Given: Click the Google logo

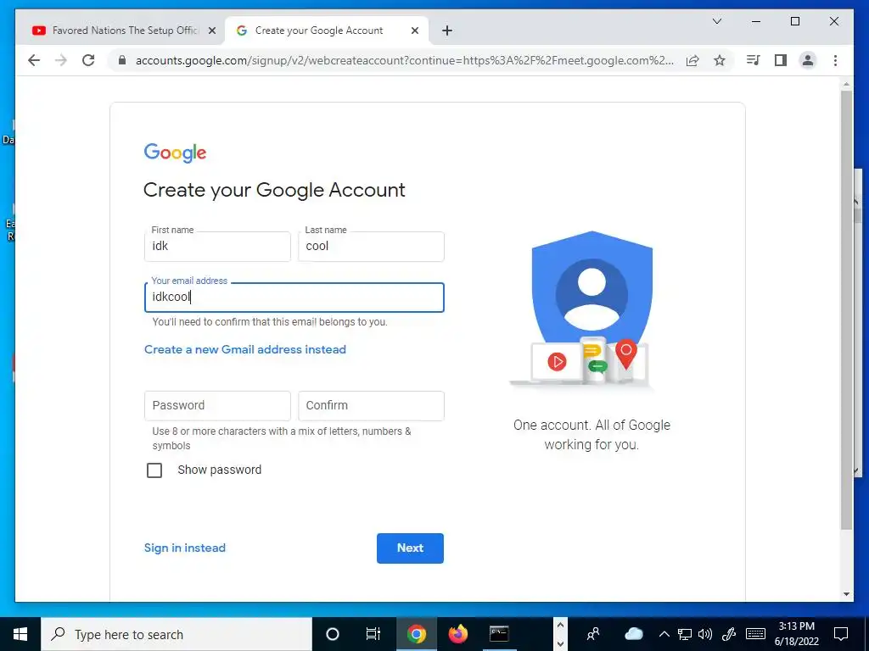Looking at the screenshot, I should (175, 153).
